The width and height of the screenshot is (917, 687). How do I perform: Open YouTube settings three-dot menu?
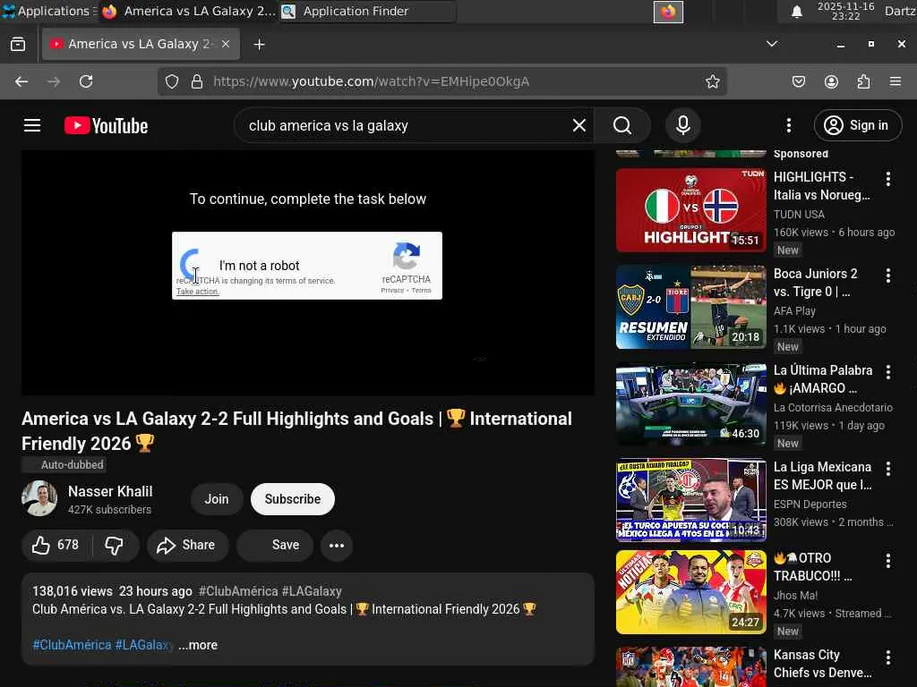(x=789, y=125)
